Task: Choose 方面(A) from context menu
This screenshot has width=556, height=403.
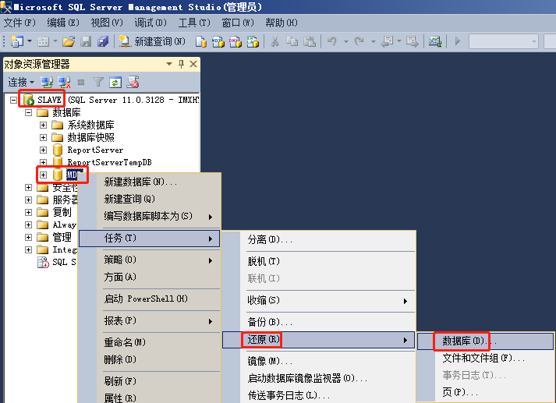Action: coord(149,277)
